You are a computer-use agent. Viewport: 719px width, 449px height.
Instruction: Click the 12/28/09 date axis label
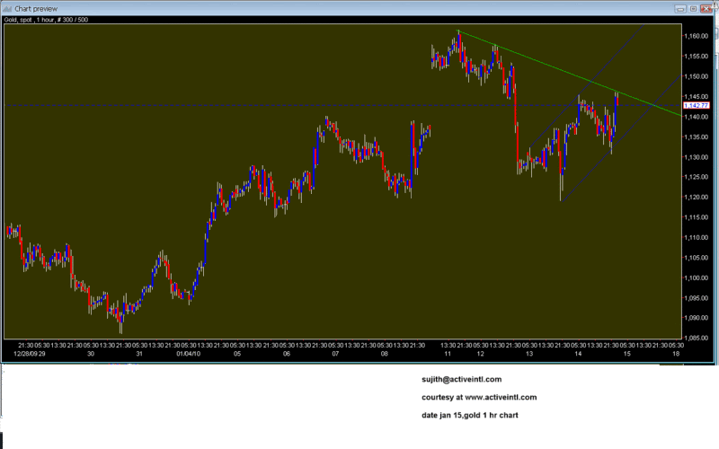point(29,353)
